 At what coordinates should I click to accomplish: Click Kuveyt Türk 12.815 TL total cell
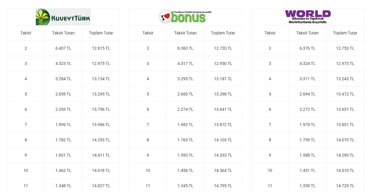[101, 48]
